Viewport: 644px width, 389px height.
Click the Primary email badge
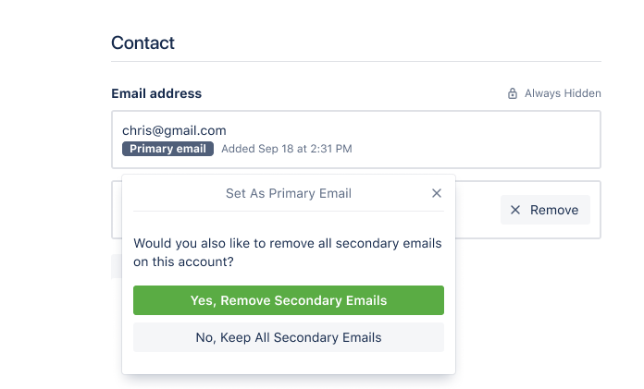167,148
